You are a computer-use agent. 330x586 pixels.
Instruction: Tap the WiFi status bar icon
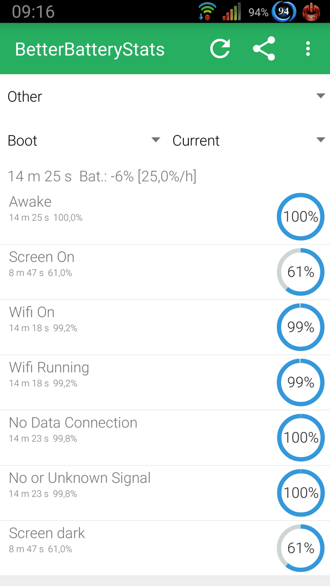coord(207,11)
